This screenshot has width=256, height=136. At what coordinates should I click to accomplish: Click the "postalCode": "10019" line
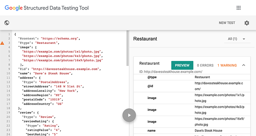(42, 99)
